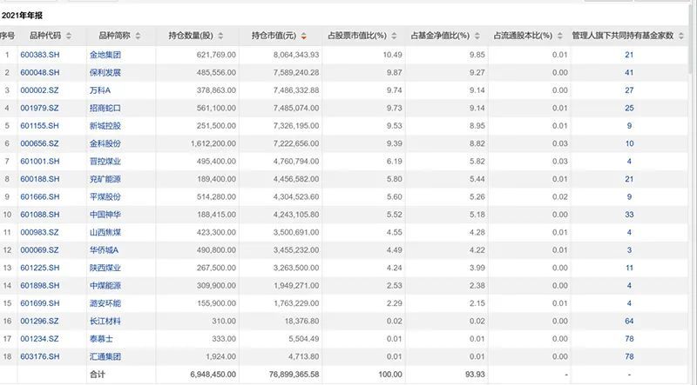The height and width of the screenshot is (385, 697).
Task: Click stock name 金地集团
Action: pyautogui.click(x=105, y=55)
